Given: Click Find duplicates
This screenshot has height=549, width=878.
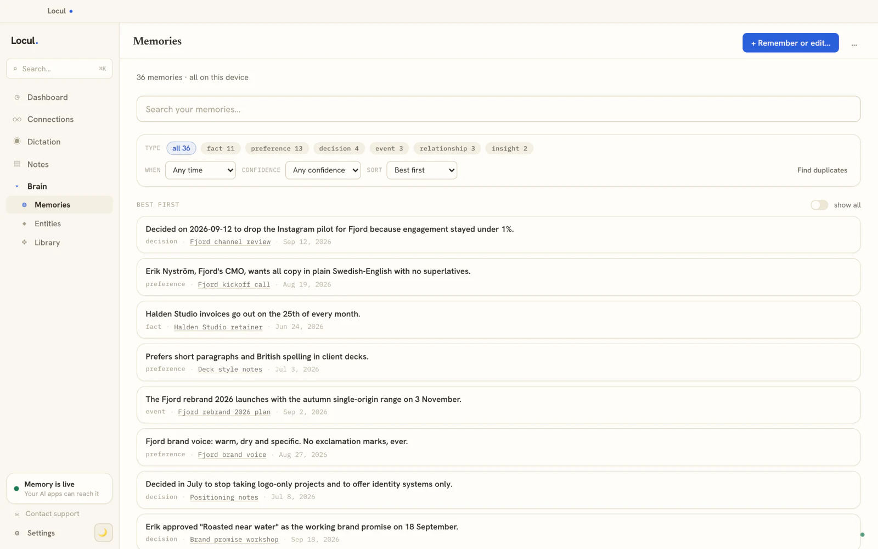Looking at the screenshot, I should (822, 170).
